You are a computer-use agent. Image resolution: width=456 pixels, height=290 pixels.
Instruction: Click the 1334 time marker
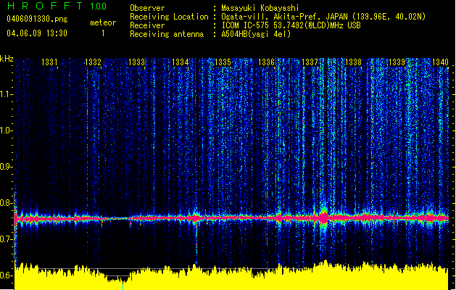(x=180, y=62)
